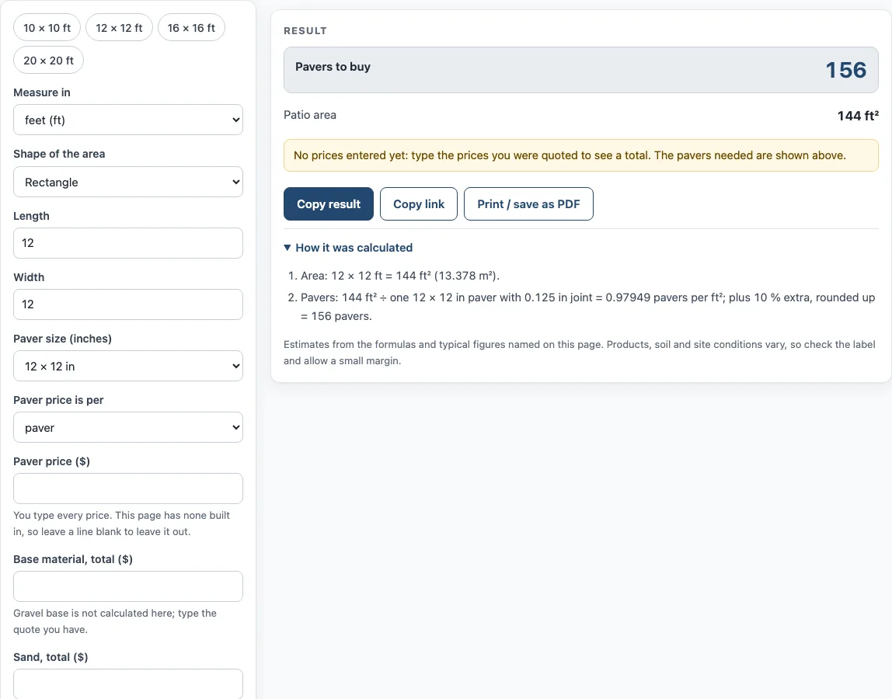892x699 pixels.
Task: Pick the 16 × 16 ft preset
Action: click(191, 28)
